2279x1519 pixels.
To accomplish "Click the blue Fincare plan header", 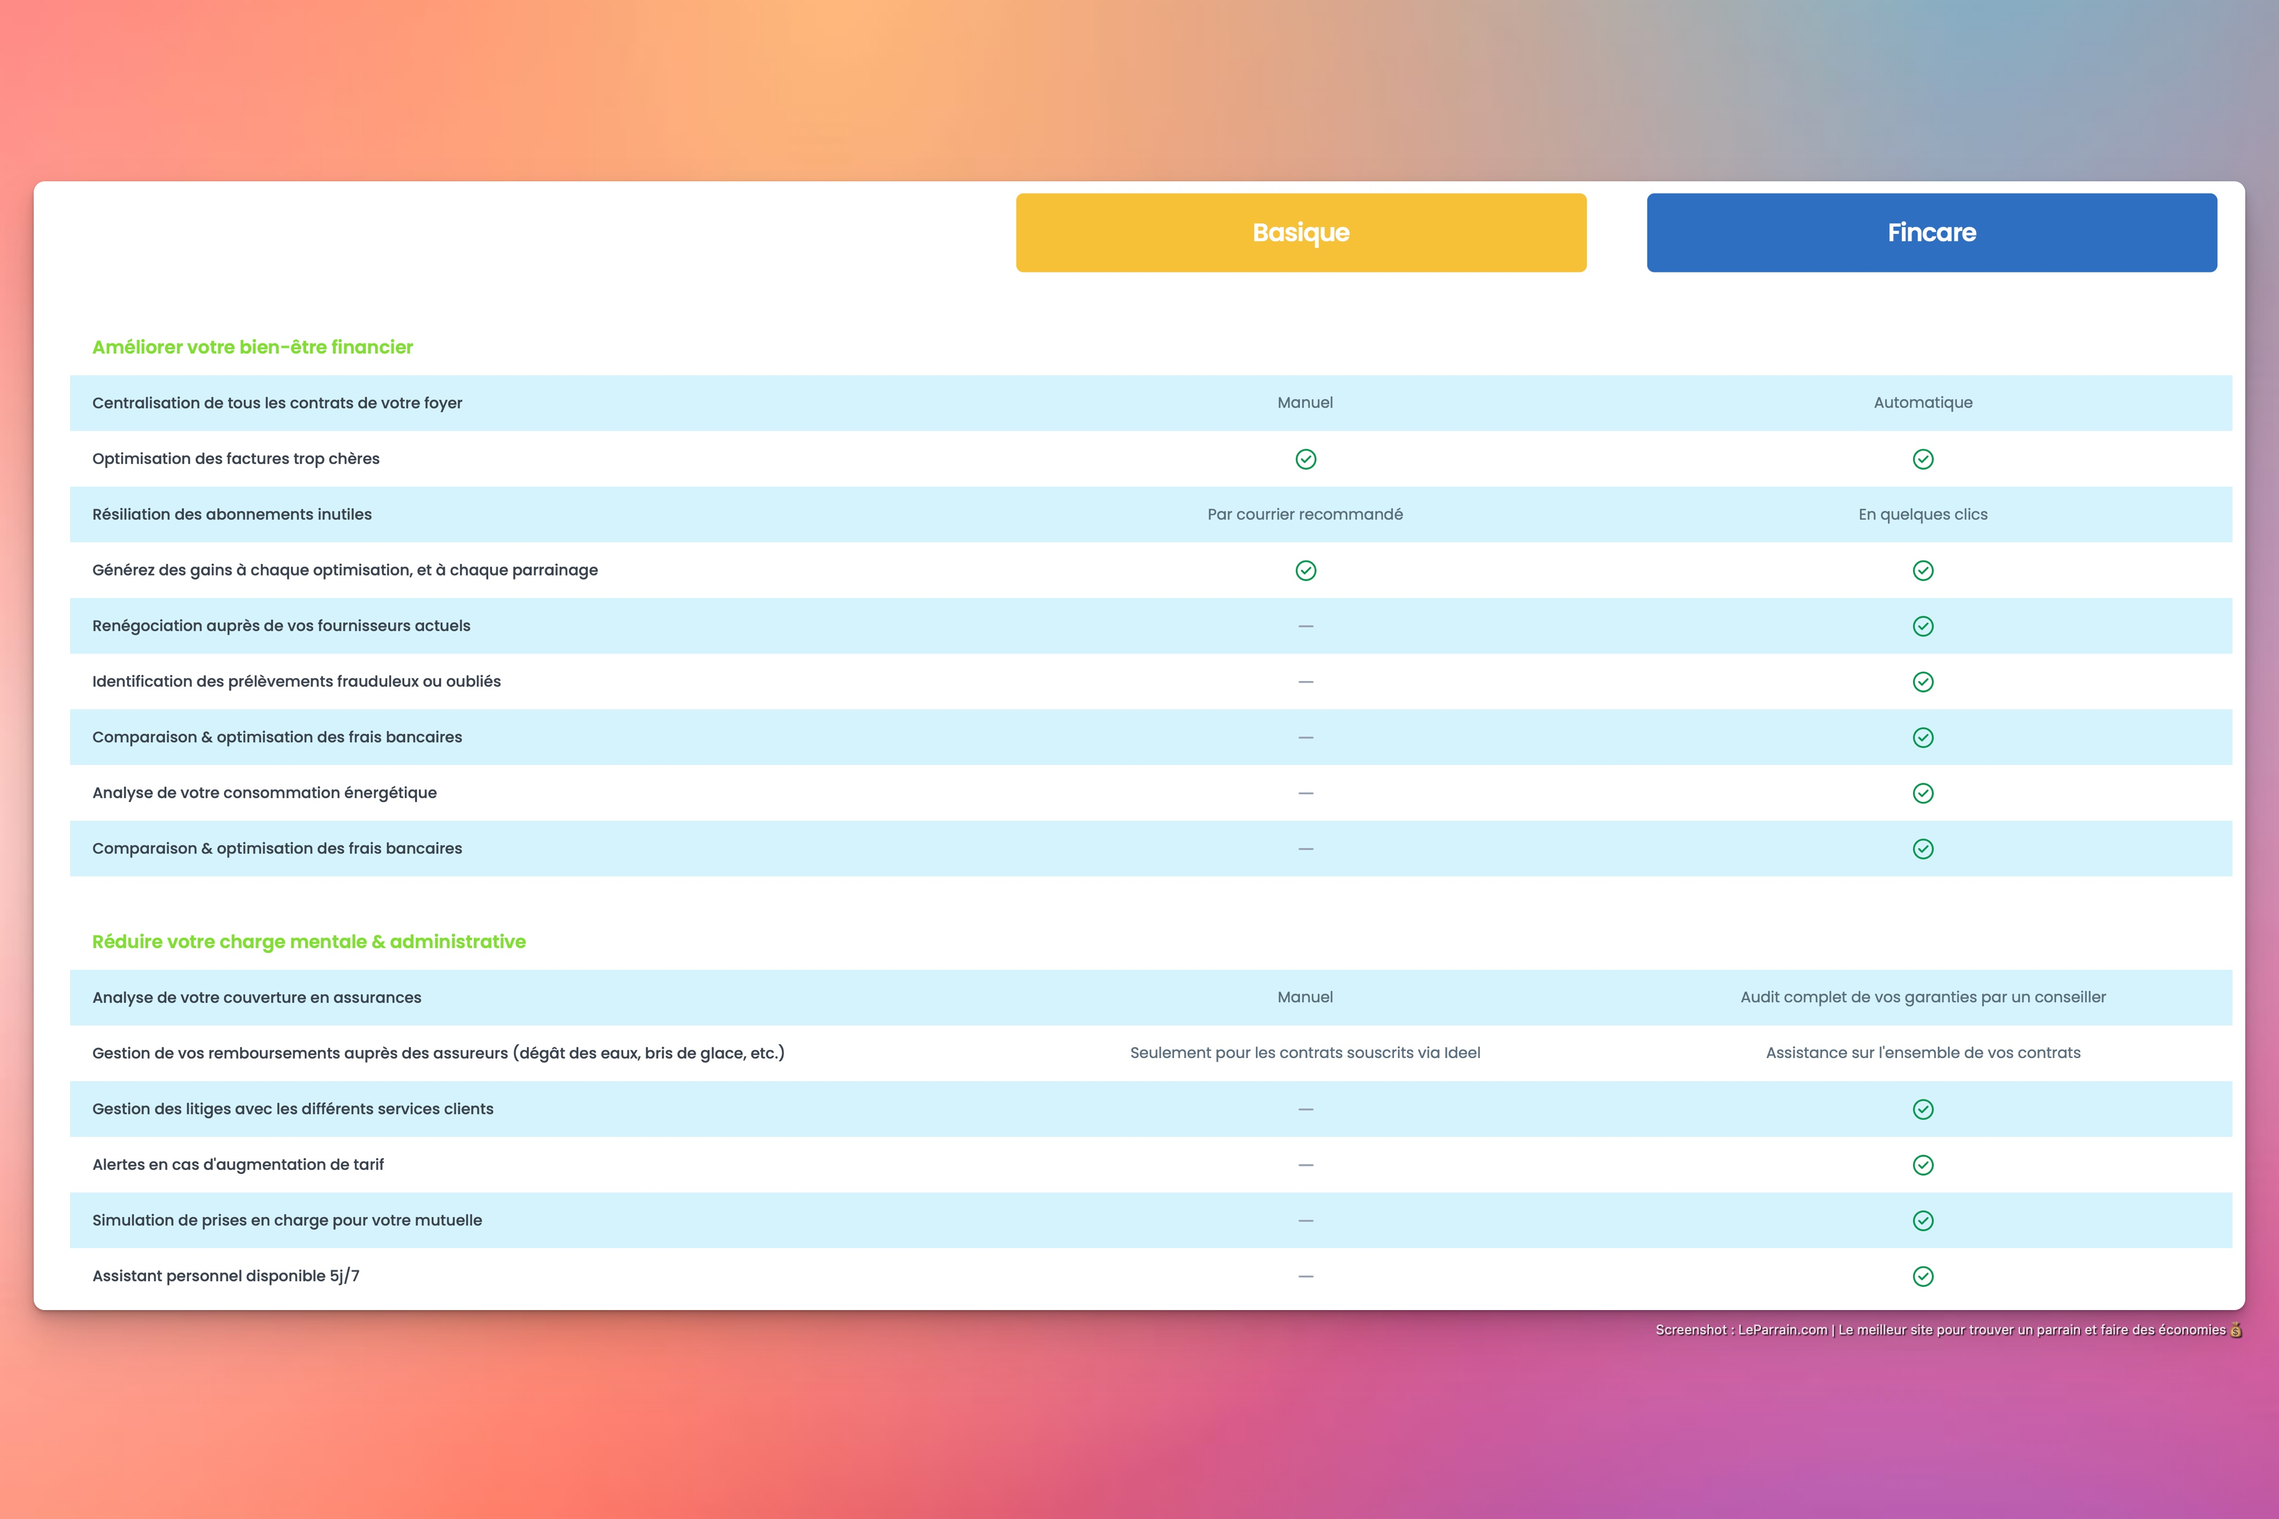I will point(1931,233).
